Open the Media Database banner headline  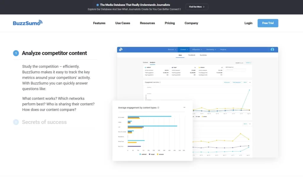[x=135, y=5]
